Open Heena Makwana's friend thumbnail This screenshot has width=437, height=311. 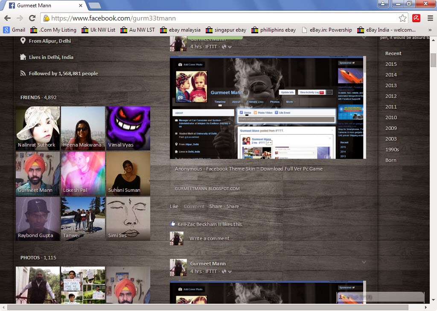point(83,128)
